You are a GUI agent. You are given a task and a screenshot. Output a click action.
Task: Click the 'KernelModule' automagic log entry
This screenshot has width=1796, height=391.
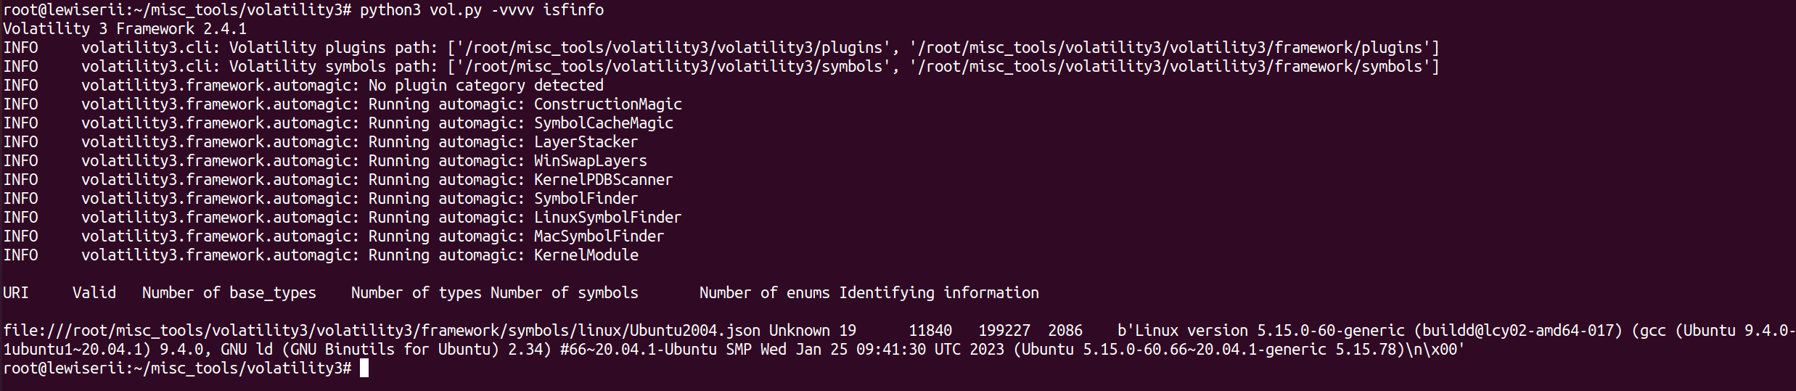click(x=321, y=255)
